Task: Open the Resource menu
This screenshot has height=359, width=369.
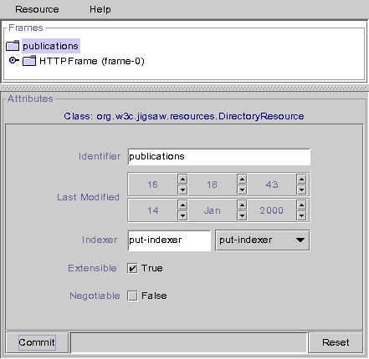Action: pos(37,9)
